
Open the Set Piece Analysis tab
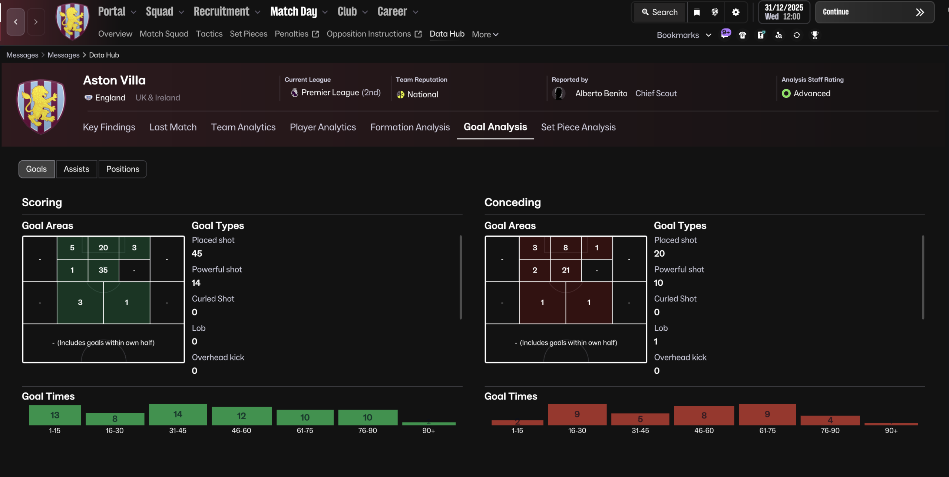click(x=578, y=127)
